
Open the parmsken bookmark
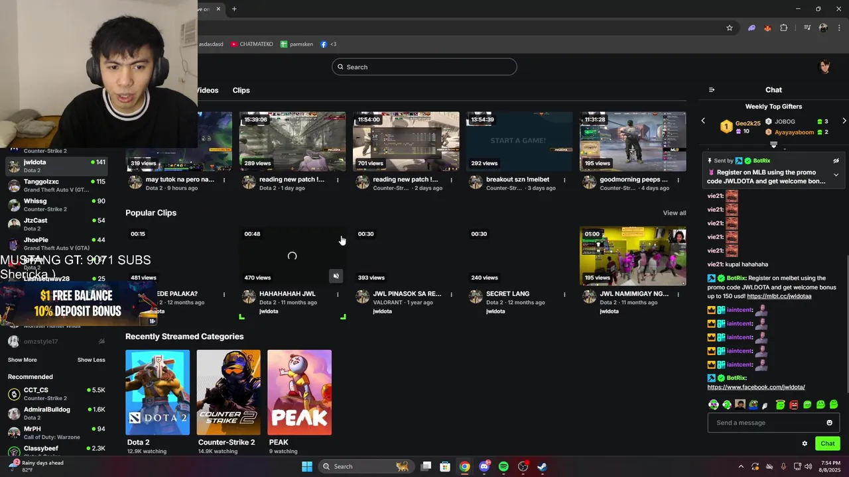pyautogui.click(x=296, y=44)
